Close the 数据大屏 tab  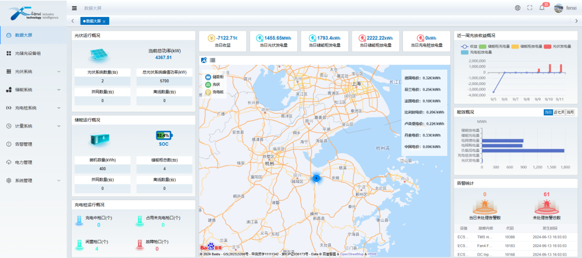104,21
